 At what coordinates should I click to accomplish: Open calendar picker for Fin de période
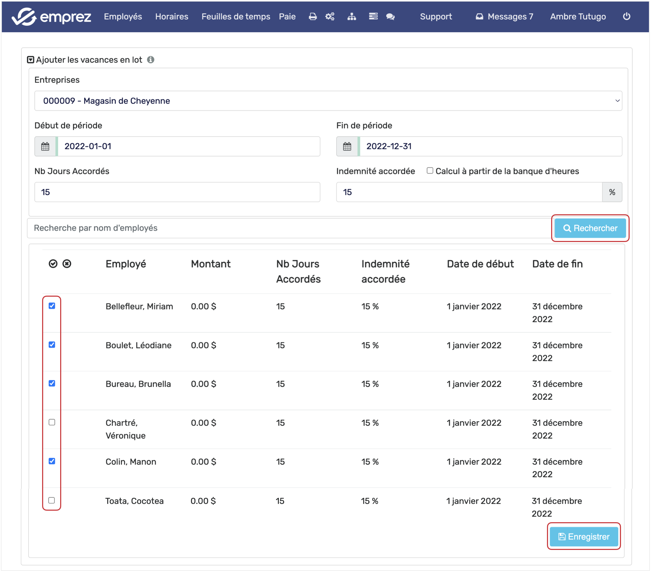pyautogui.click(x=347, y=147)
